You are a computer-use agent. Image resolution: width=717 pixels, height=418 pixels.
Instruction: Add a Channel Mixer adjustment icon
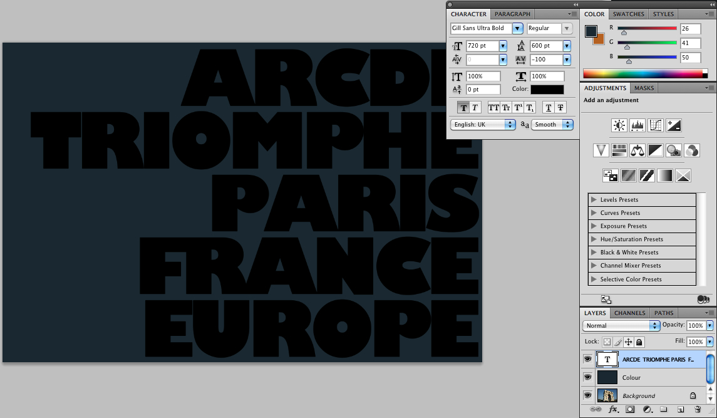(692, 150)
